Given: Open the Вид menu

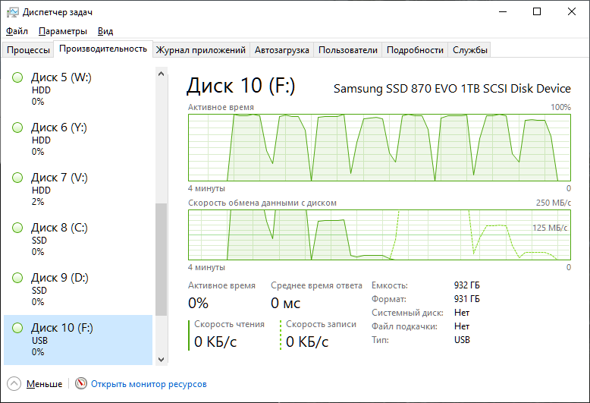Looking at the screenshot, I should [x=105, y=31].
